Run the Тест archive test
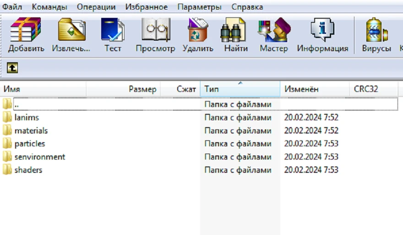Image resolution: width=403 pixels, height=235 pixels. coord(113,30)
